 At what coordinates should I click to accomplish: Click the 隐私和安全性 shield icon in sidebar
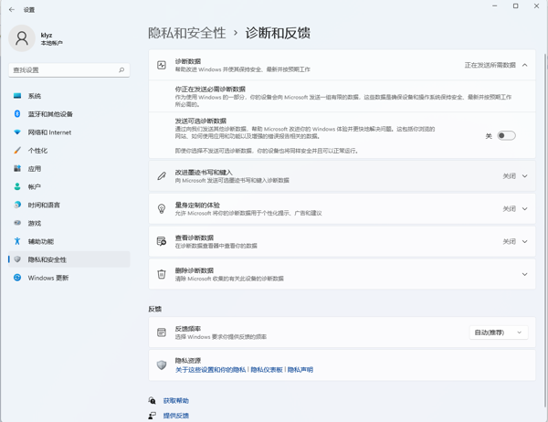pyautogui.click(x=17, y=259)
